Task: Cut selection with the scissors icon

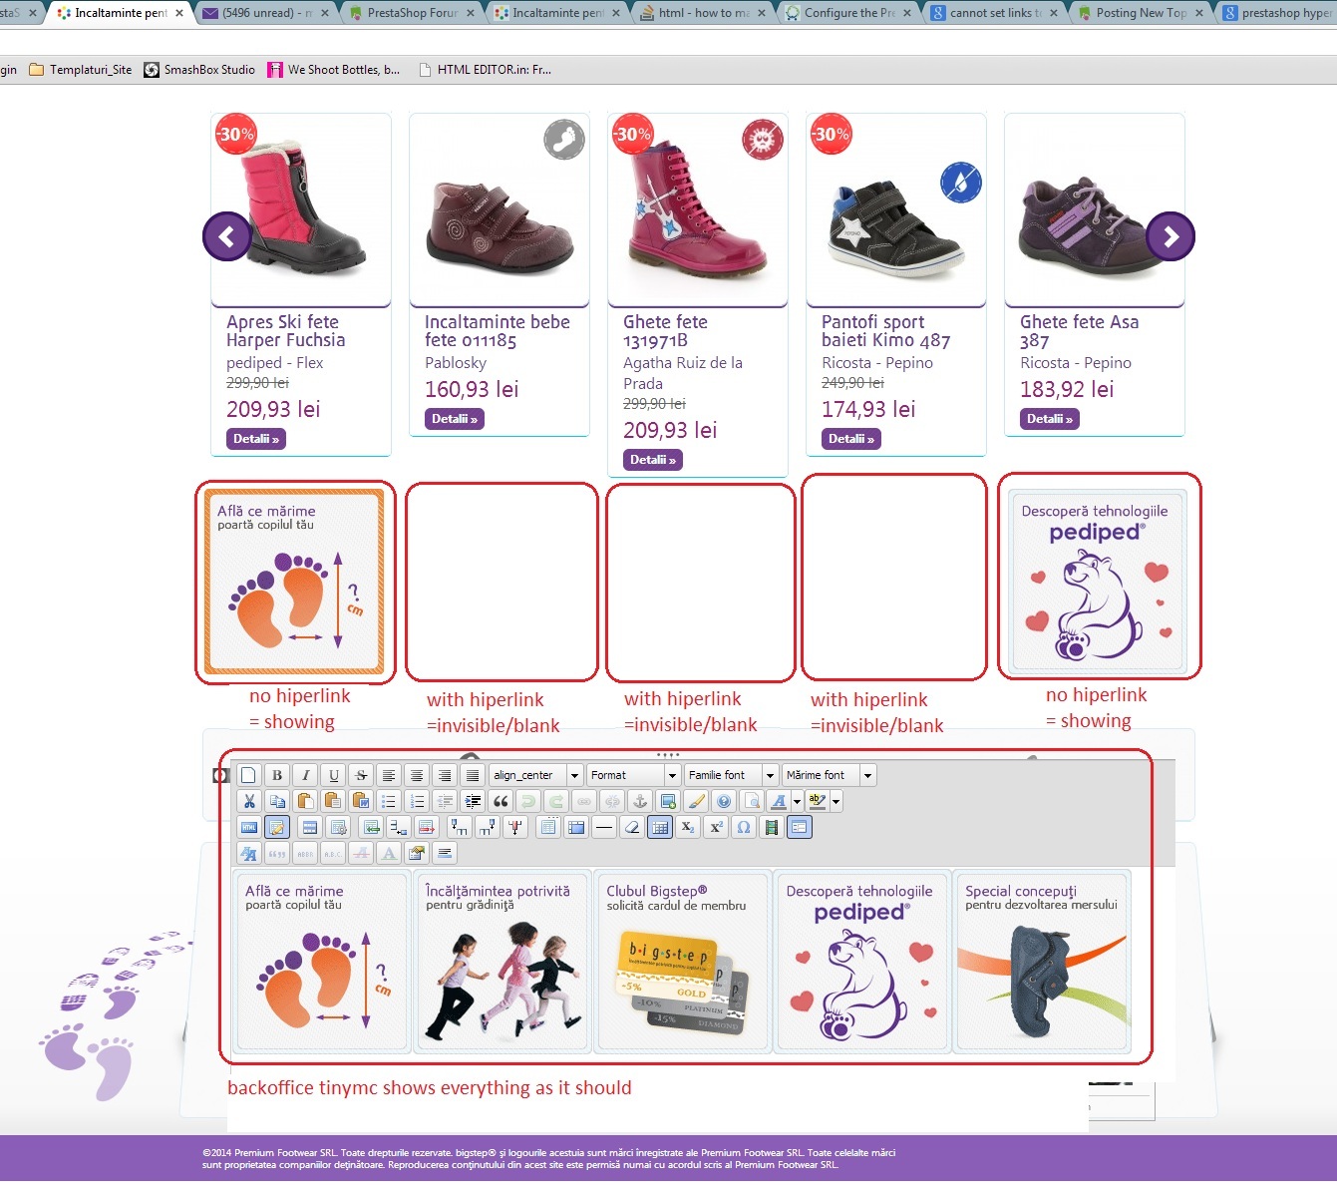Action: click(249, 801)
